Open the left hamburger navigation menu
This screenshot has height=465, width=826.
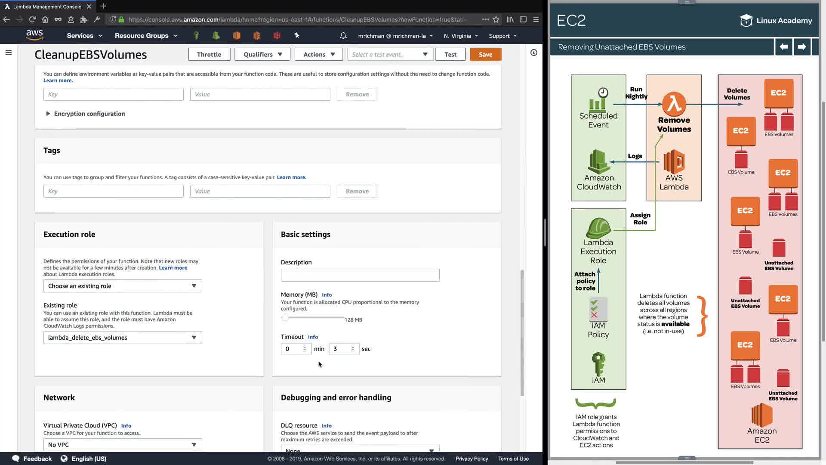pyautogui.click(x=9, y=53)
